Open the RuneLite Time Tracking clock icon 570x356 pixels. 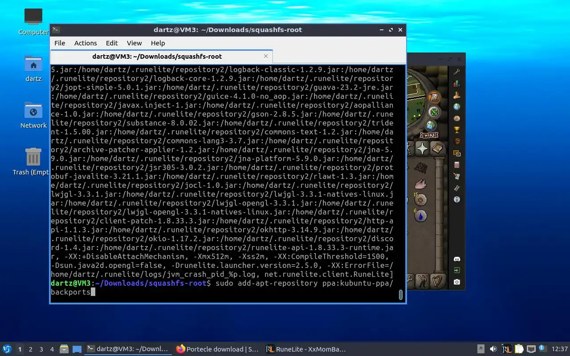pyautogui.click(x=457, y=118)
